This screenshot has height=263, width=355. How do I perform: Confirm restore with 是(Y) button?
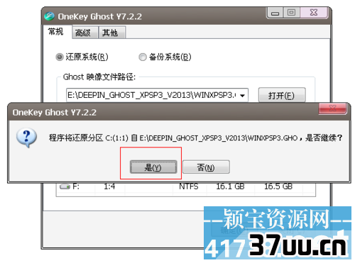[x=153, y=167]
